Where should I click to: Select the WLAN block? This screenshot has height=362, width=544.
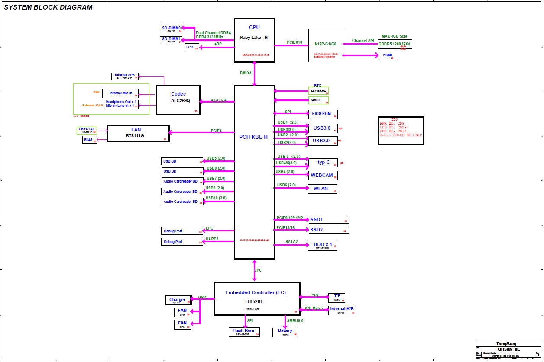click(x=323, y=189)
